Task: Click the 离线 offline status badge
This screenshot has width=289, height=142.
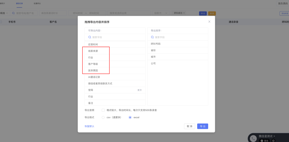Action: (x=264, y=141)
